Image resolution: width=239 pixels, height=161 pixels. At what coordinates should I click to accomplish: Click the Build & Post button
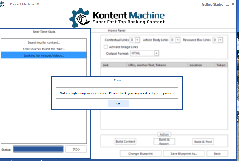coord(203,142)
